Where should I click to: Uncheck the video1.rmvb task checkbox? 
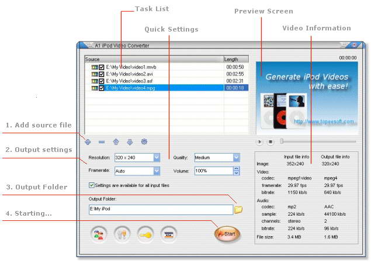(x=102, y=67)
